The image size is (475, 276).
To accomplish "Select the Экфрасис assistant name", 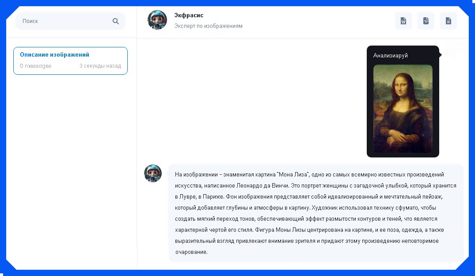I will pyautogui.click(x=189, y=15).
